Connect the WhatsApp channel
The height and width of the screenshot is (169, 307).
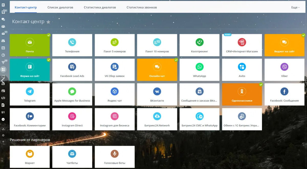point(200,70)
